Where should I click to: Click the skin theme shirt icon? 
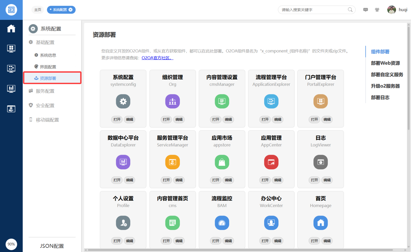(377, 10)
